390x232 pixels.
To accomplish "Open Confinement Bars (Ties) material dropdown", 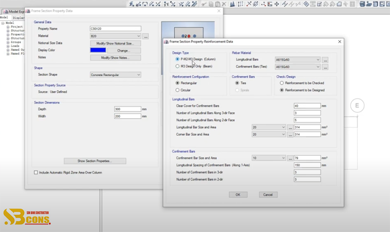I will click(297, 67).
